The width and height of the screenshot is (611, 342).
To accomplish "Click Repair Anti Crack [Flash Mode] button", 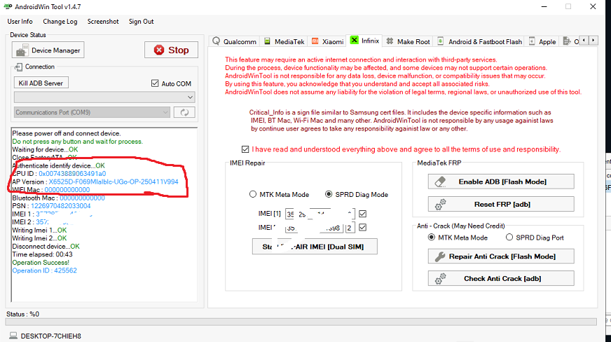I will click(x=501, y=256).
